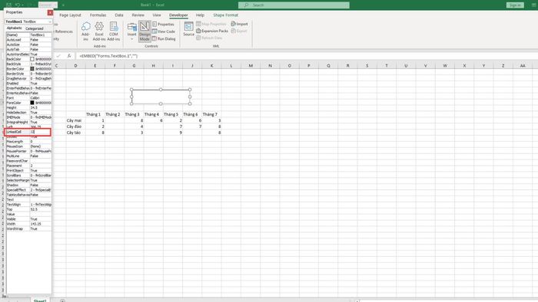Click the Insert controls icon
This screenshot has width=538, height=302.
point(132,28)
